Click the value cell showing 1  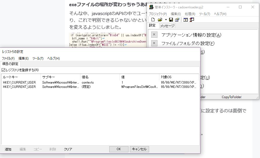coord(122,83)
